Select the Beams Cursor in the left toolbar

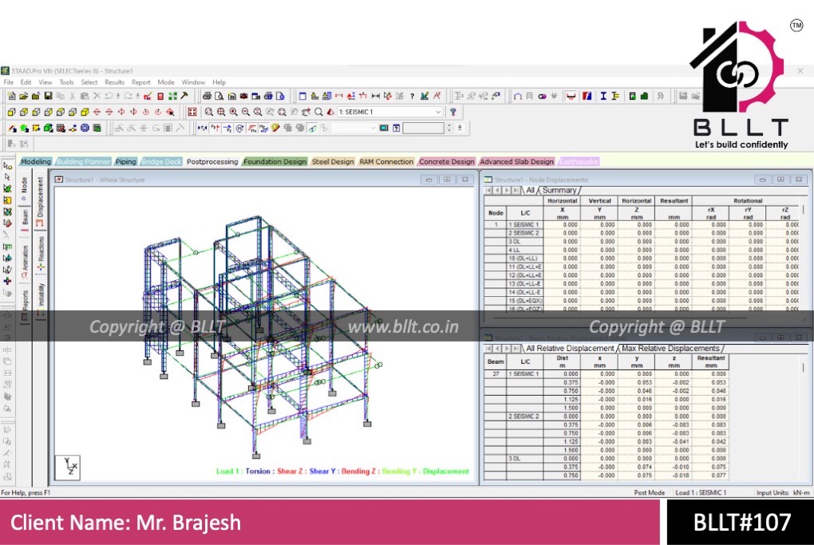(7, 177)
